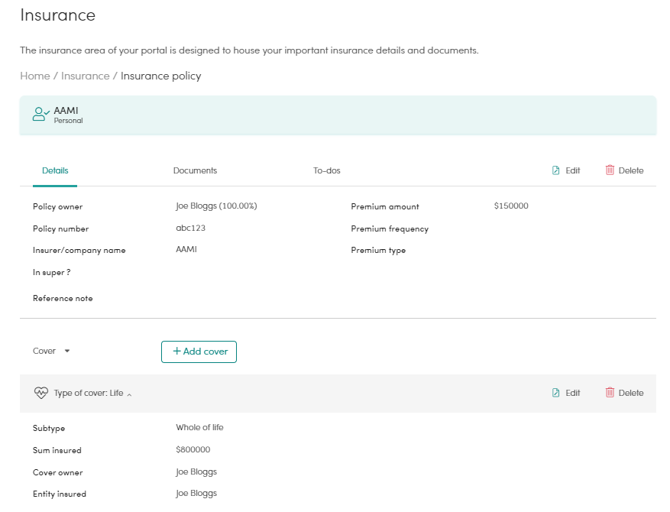Click the 'Insurer/company name' label

click(79, 251)
